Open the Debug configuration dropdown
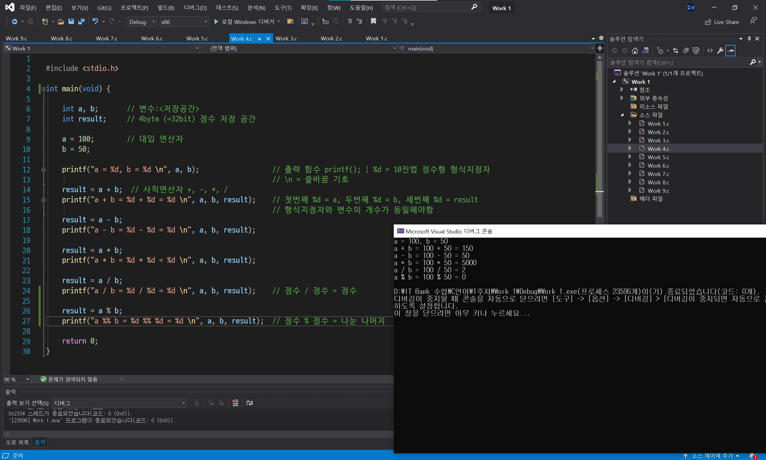 pyautogui.click(x=142, y=22)
